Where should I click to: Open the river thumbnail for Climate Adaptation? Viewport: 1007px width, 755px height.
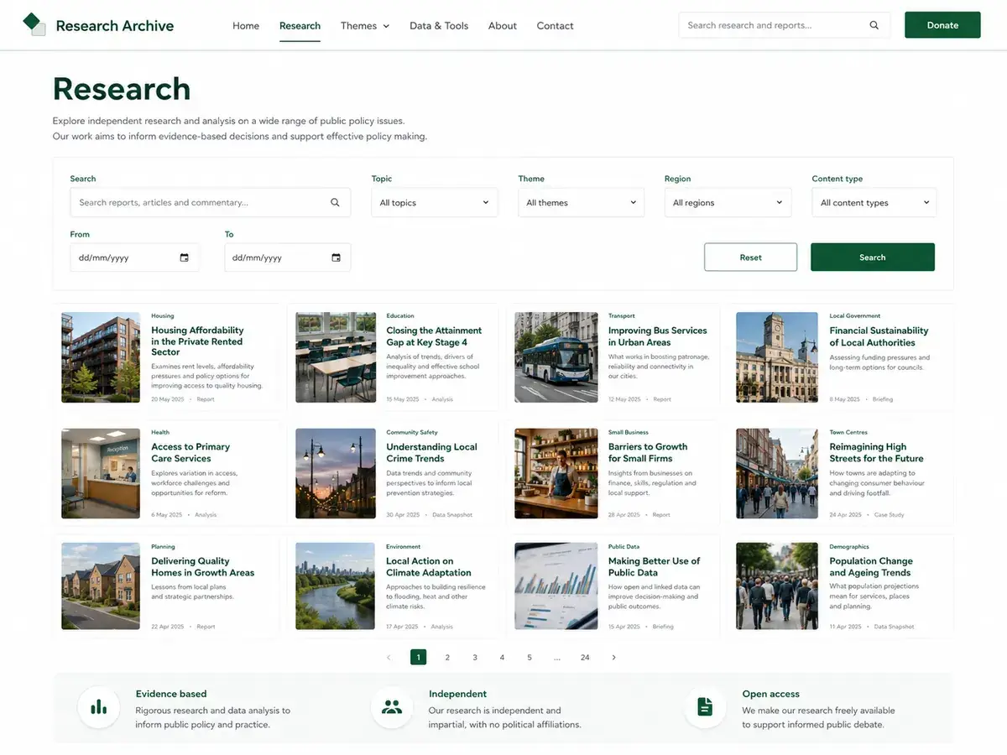tap(336, 586)
